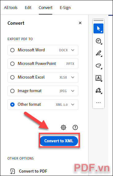Image resolution: width=113 pixels, height=176 pixels.
Task: Click the PPTX format label
Action: pyautogui.click(x=70, y=64)
